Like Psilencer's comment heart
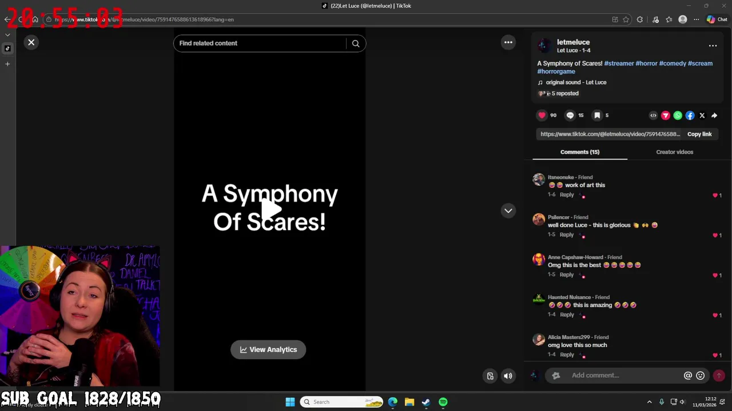The image size is (732, 411). pyautogui.click(x=715, y=235)
